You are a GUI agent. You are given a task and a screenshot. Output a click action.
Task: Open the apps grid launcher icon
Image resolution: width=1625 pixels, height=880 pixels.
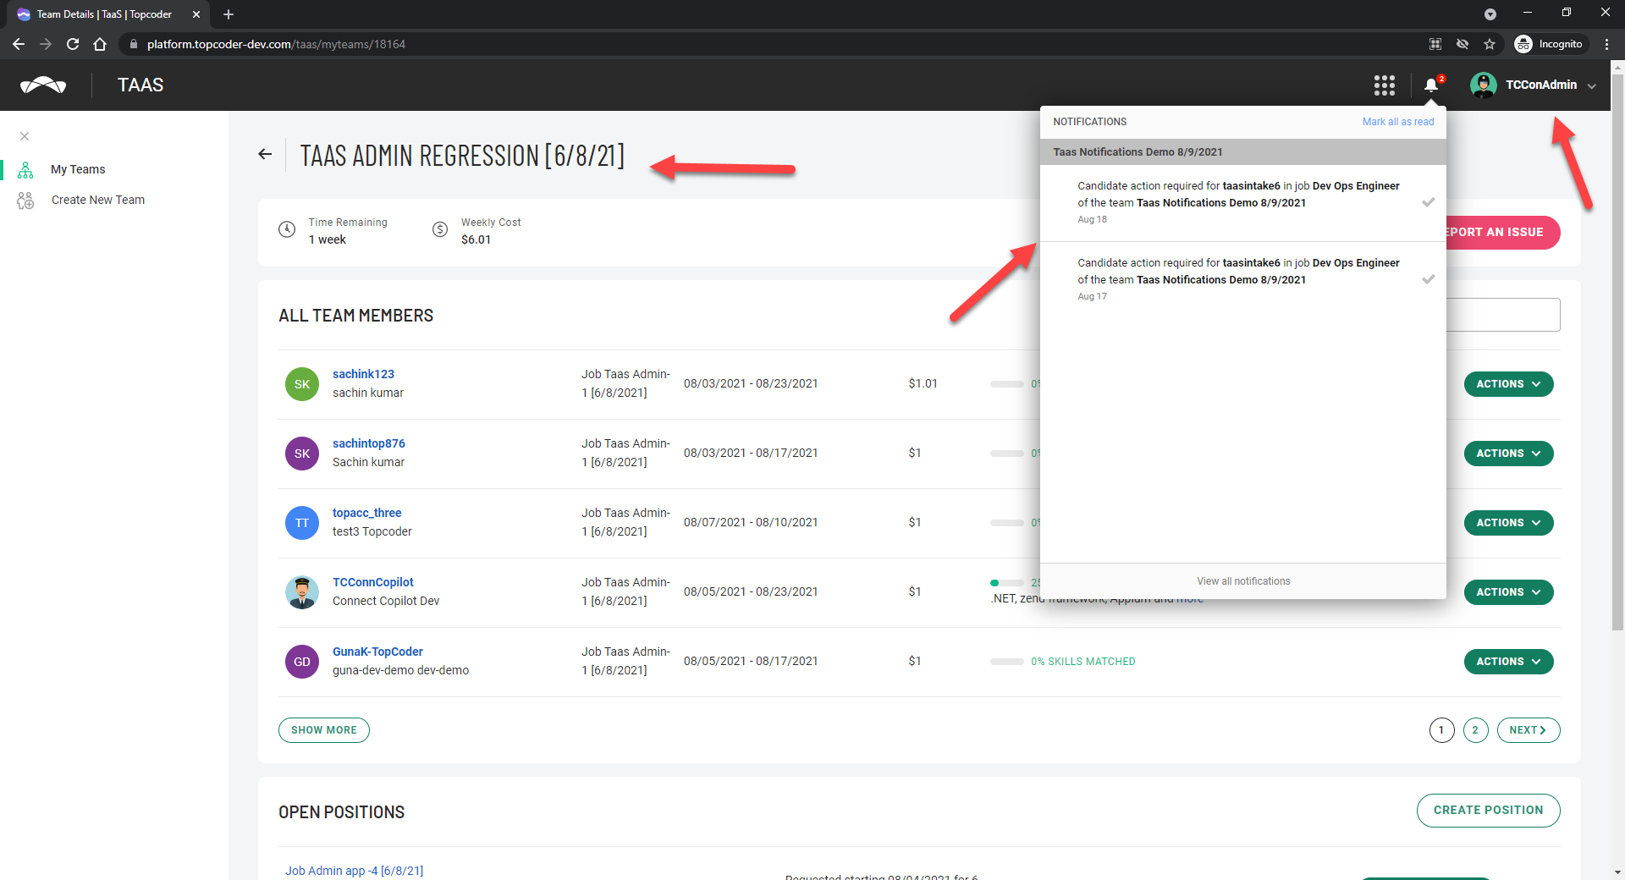pos(1385,85)
